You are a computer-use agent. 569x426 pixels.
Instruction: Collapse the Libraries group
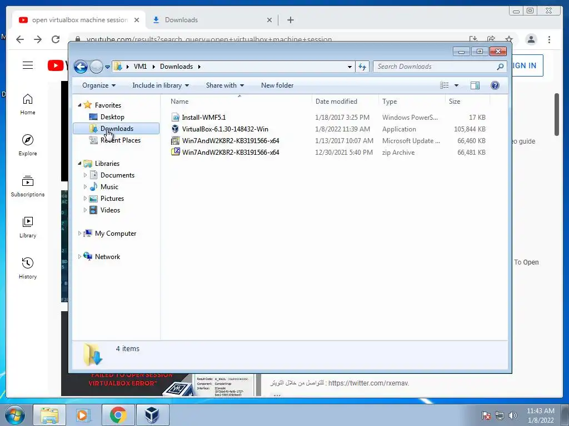click(x=79, y=164)
